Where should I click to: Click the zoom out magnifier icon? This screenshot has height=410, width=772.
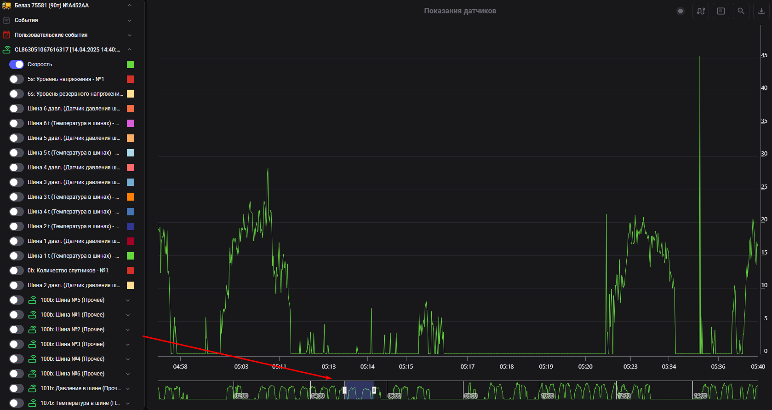(x=741, y=11)
